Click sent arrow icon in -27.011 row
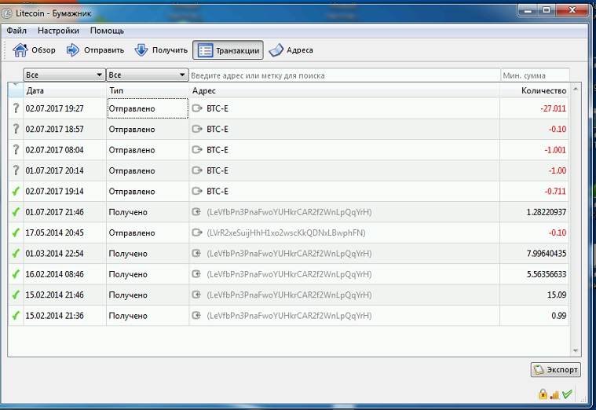 tap(197, 108)
